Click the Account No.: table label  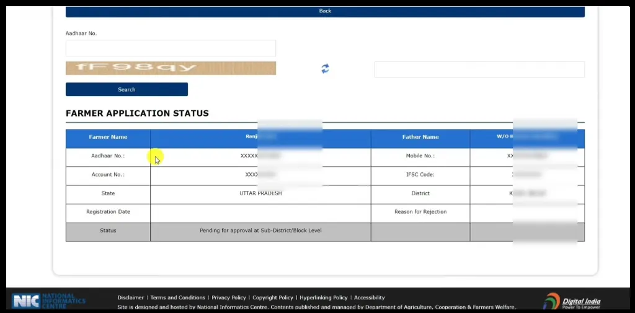tap(108, 175)
